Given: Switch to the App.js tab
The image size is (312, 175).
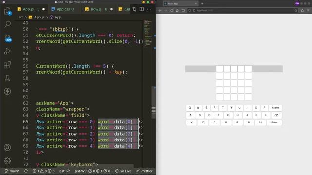Looking at the screenshot, I should tap(28, 9).
